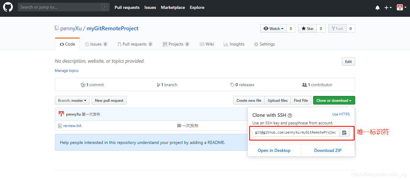This screenshot has height=180, width=410.
Task: View the 1 branch list
Action: click(x=167, y=85)
